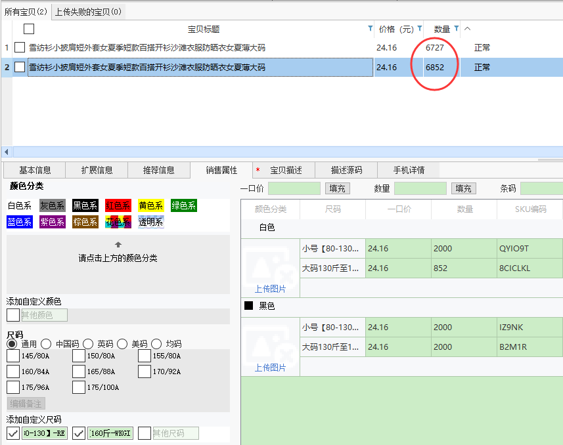Click the filter icon in 宝贝标题 column

tap(370, 29)
